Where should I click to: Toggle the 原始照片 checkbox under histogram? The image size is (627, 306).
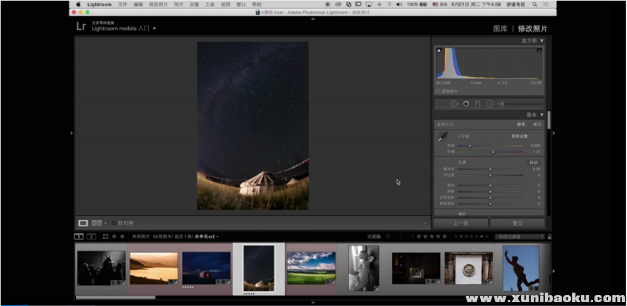point(438,91)
